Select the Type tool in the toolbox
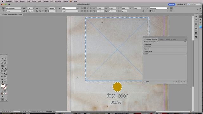The image size is (203, 114). pos(2,66)
